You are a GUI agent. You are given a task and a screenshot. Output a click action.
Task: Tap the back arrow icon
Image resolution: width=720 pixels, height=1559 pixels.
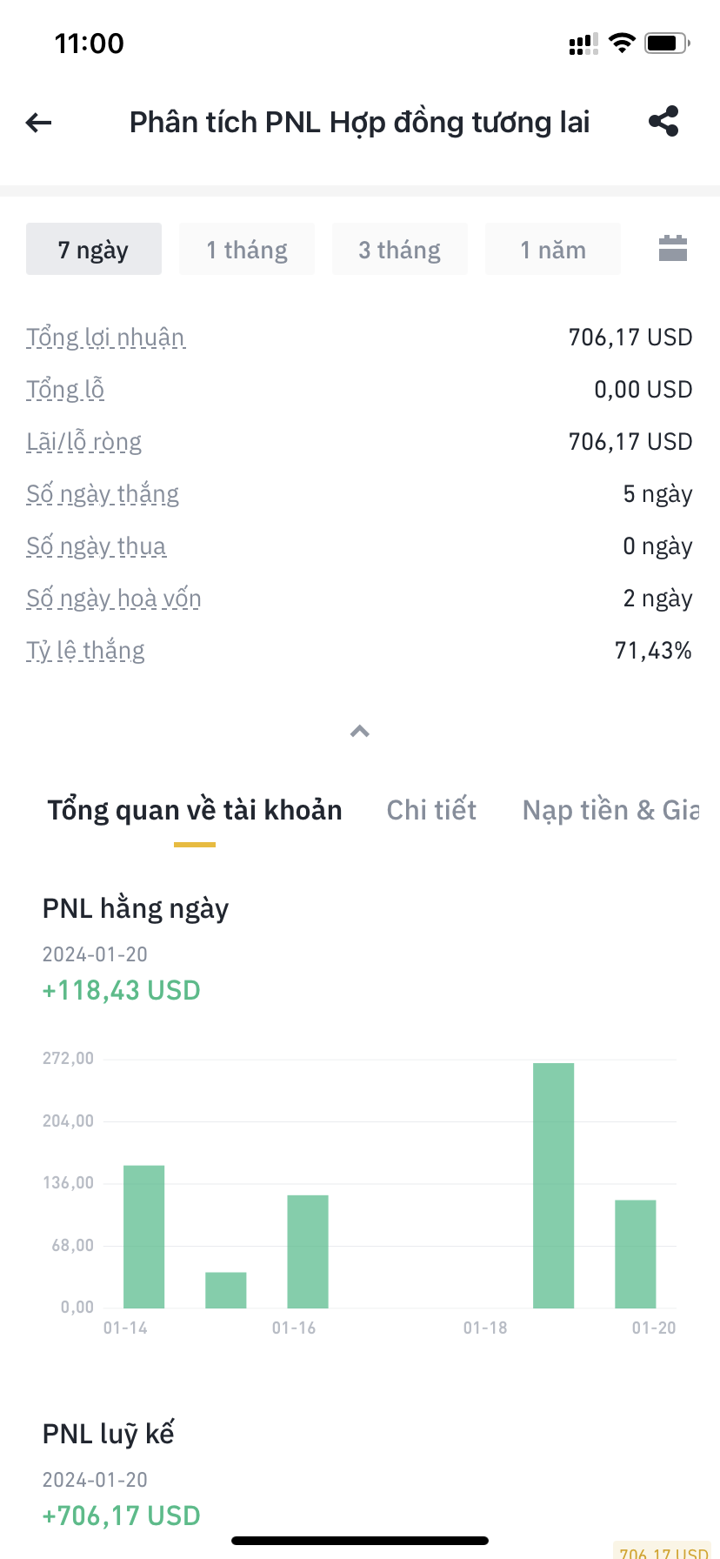[39, 123]
